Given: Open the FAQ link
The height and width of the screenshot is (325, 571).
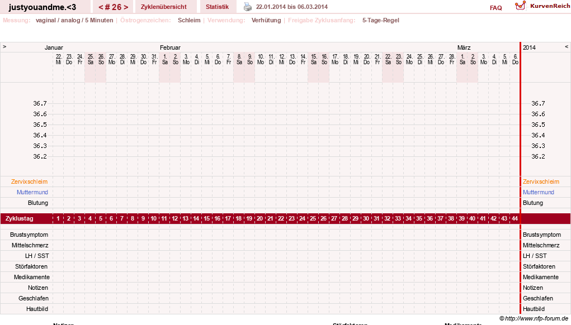Looking at the screenshot, I should [x=496, y=8].
